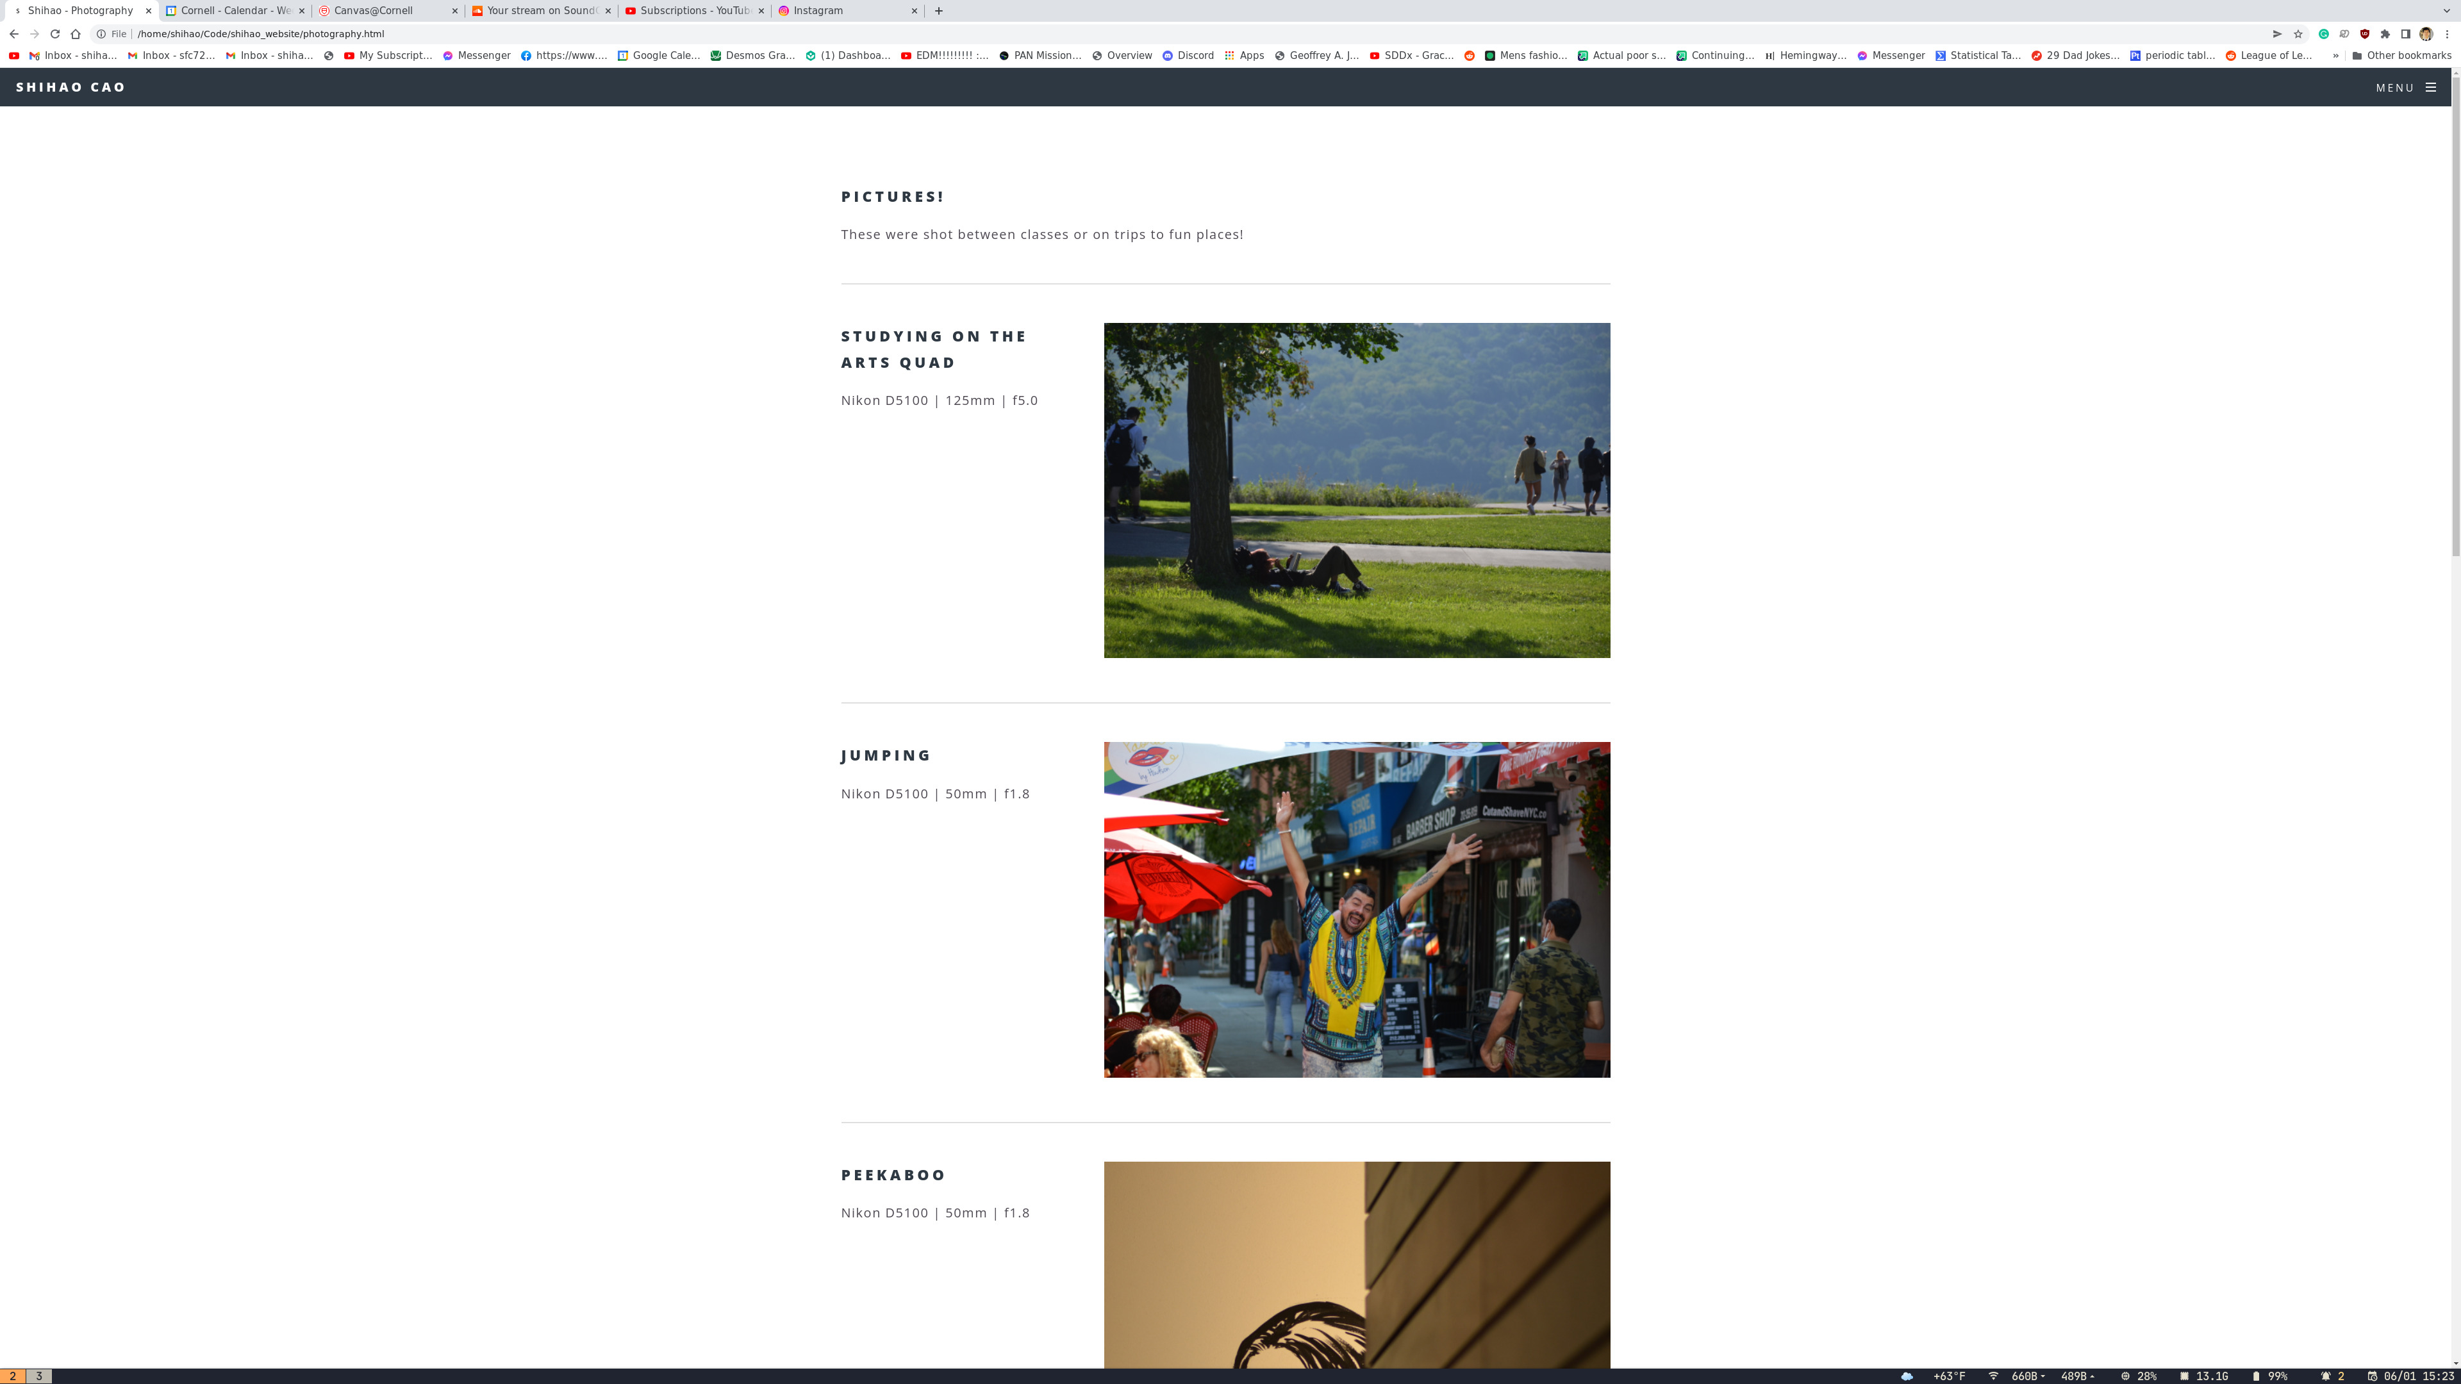Open the SDDx - Grac... bookmark
2461x1384 pixels.
(1411, 55)
